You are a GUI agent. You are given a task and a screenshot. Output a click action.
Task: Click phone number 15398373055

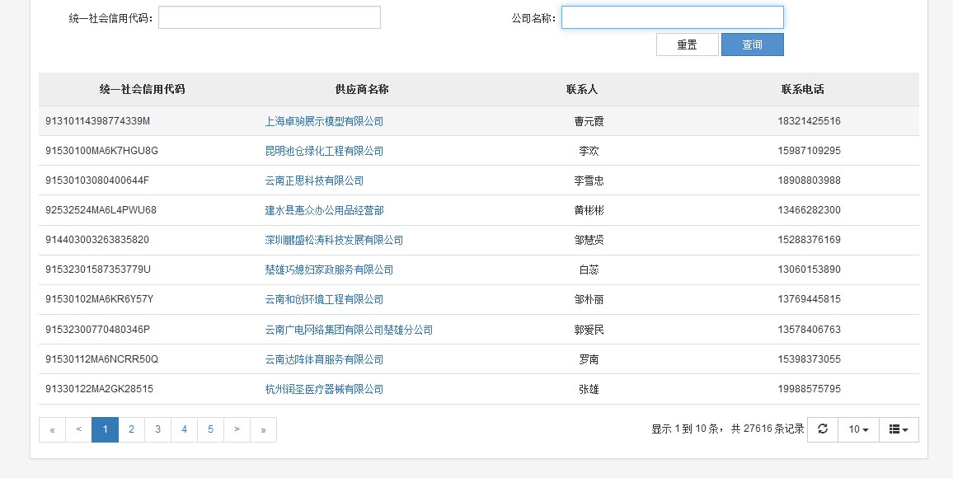pos(809,359)
